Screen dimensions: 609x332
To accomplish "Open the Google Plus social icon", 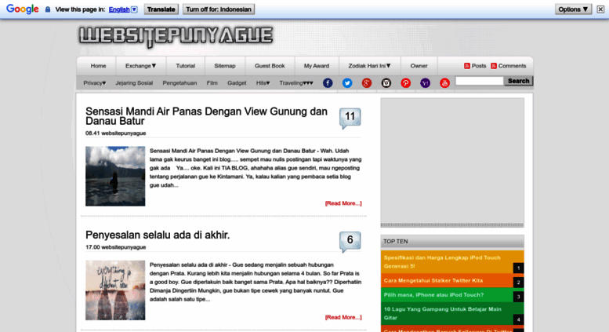I will [x=367, y=83].
